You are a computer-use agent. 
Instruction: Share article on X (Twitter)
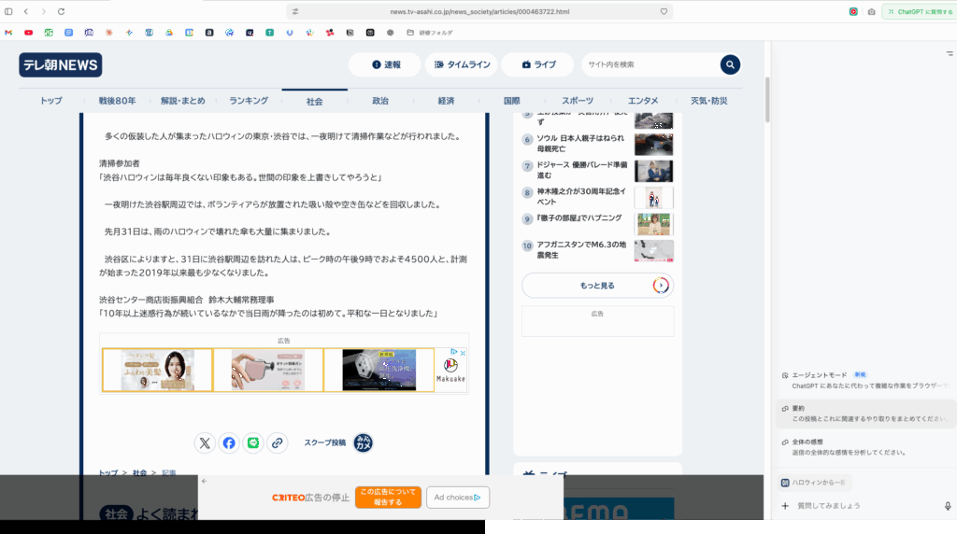coord(205,443)
